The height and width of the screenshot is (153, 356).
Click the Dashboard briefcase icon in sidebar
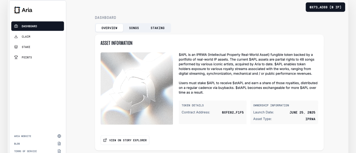16,26
